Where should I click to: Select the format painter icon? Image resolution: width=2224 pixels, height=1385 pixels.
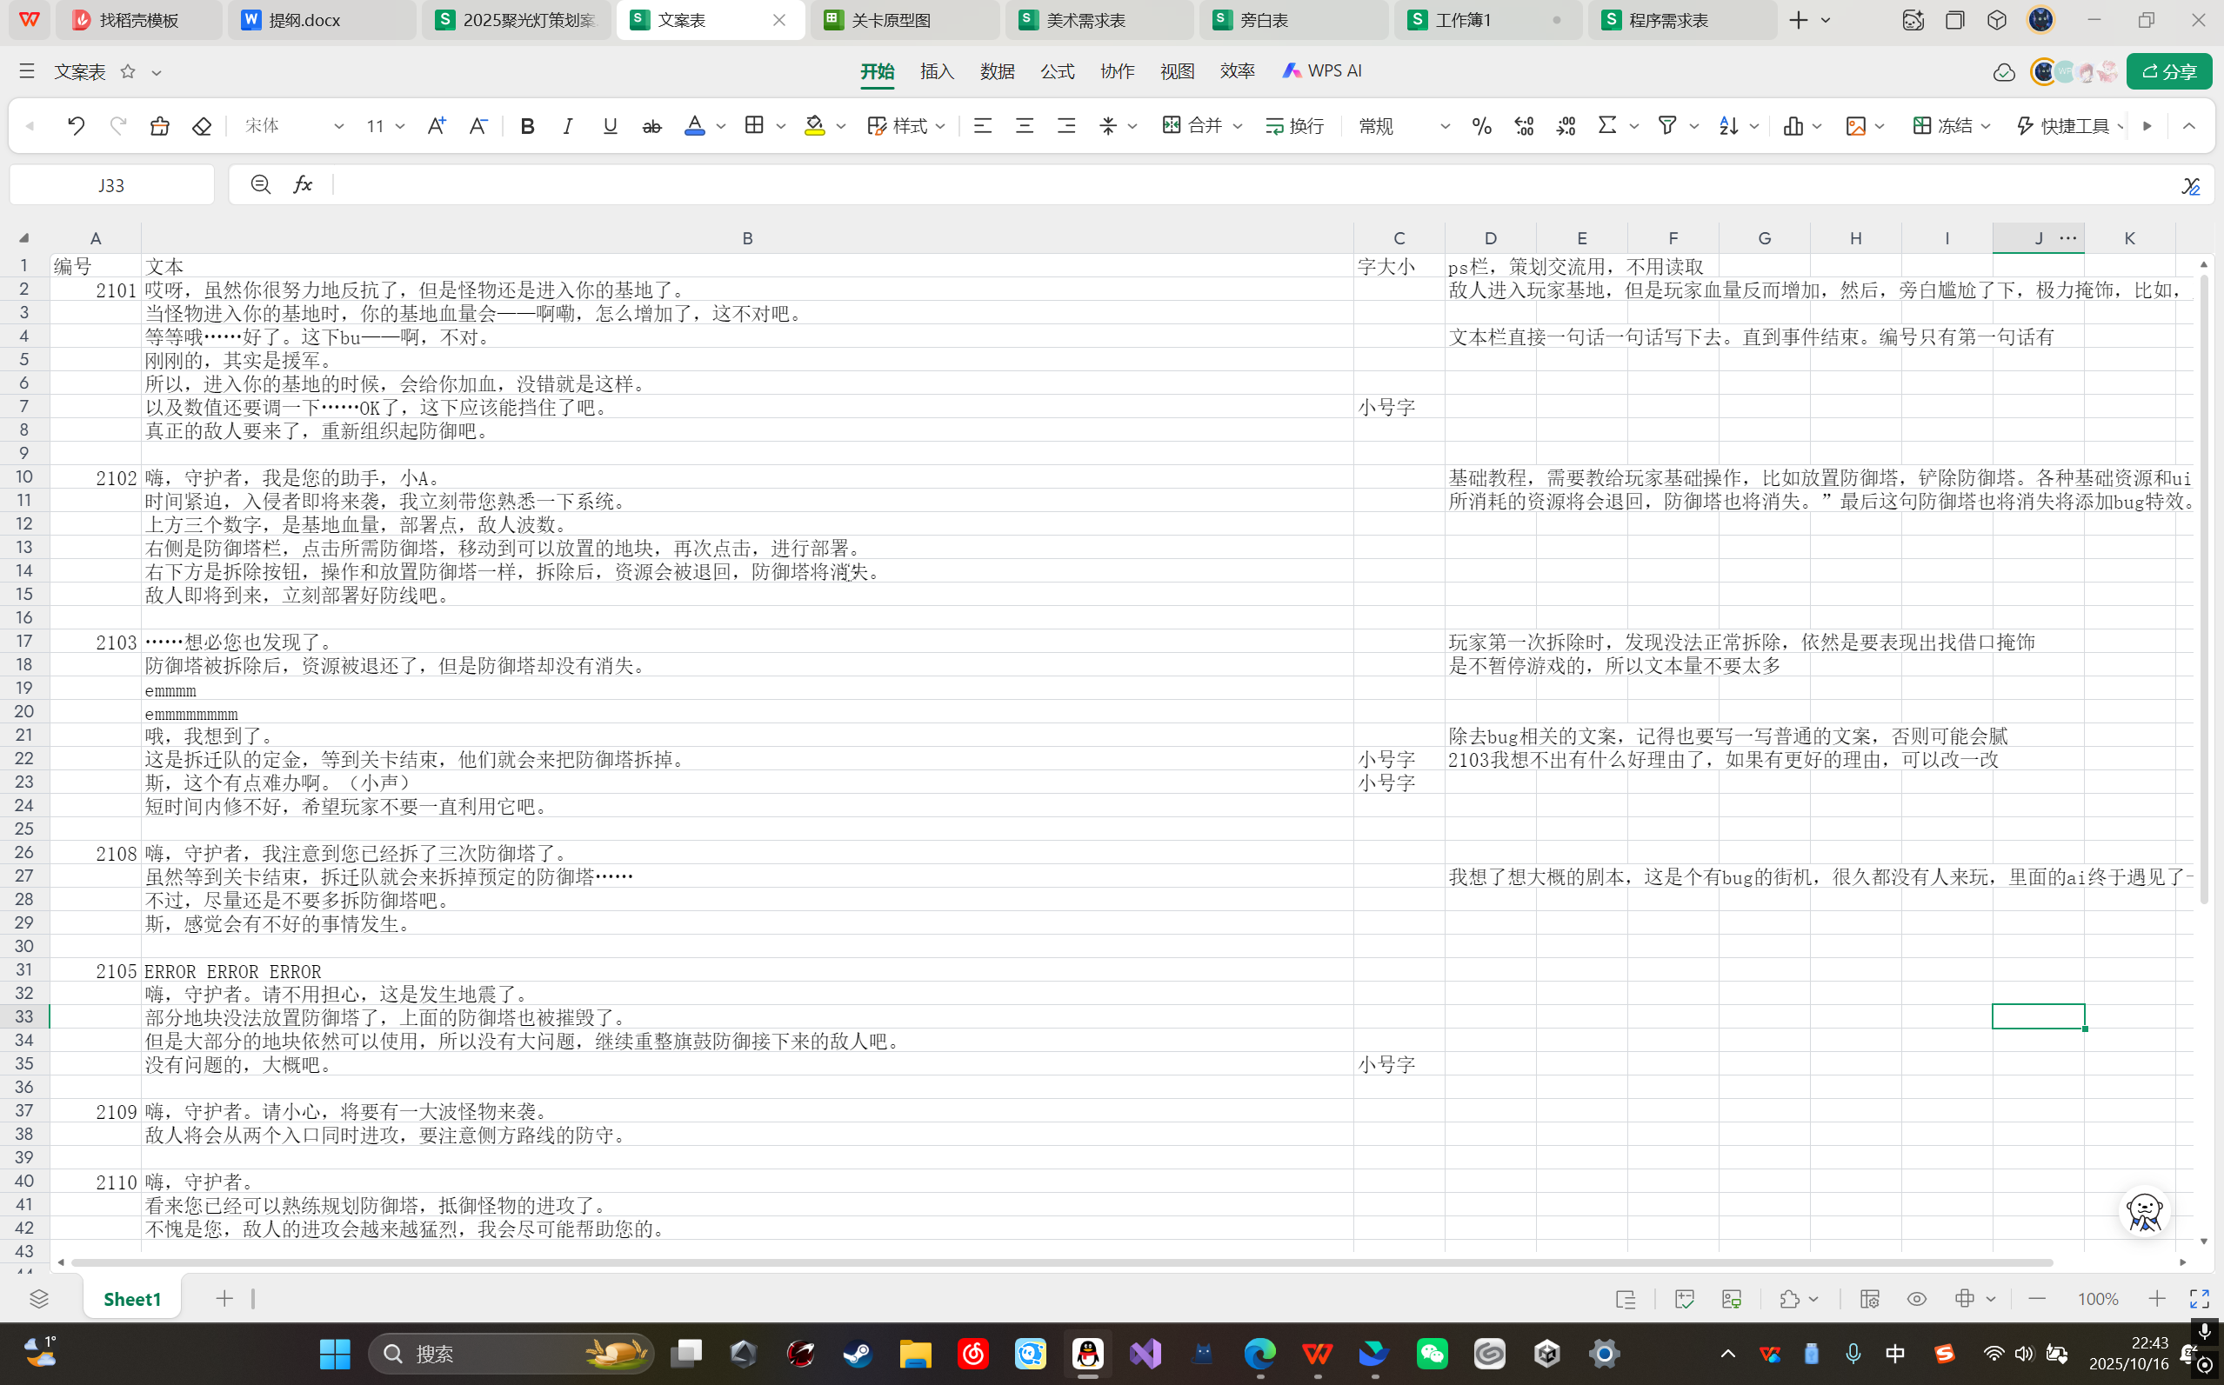click(159, 125)
